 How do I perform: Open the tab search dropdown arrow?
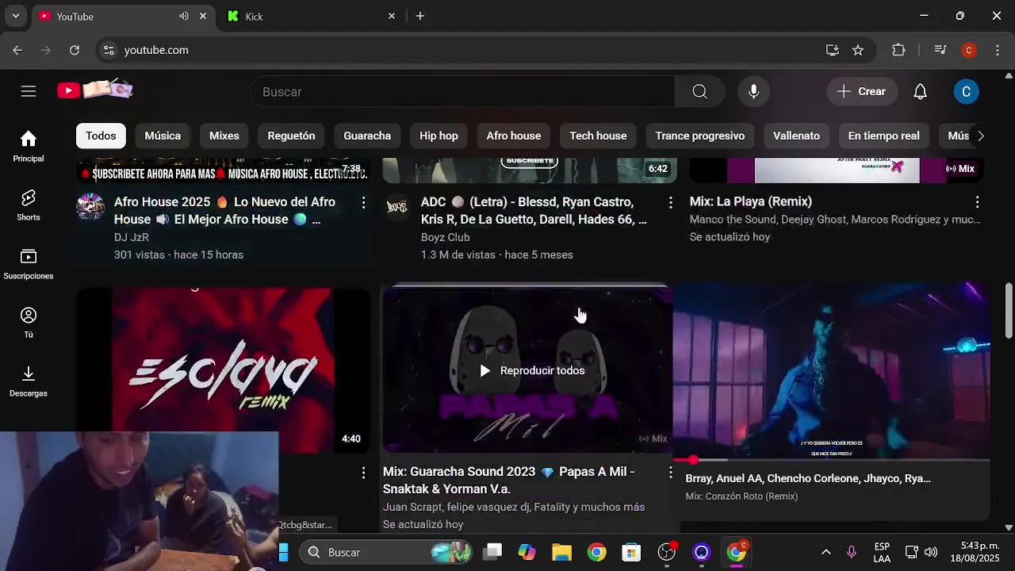[16, 16]
